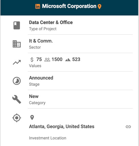Viewport: 139px width, 146px height.
Task: Click the building icon next to Sector
Action: click(17, 44)
